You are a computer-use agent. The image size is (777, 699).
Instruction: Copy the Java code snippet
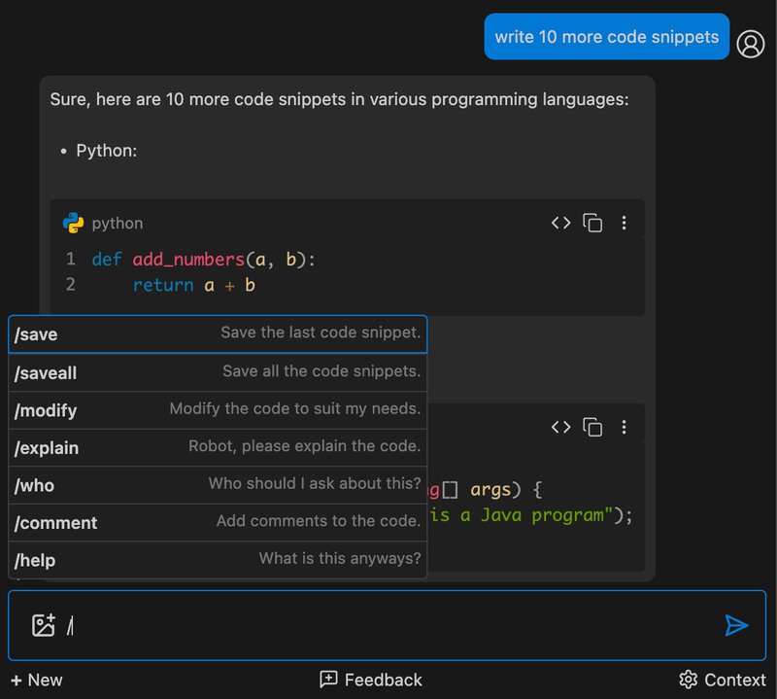click(592, 427)
